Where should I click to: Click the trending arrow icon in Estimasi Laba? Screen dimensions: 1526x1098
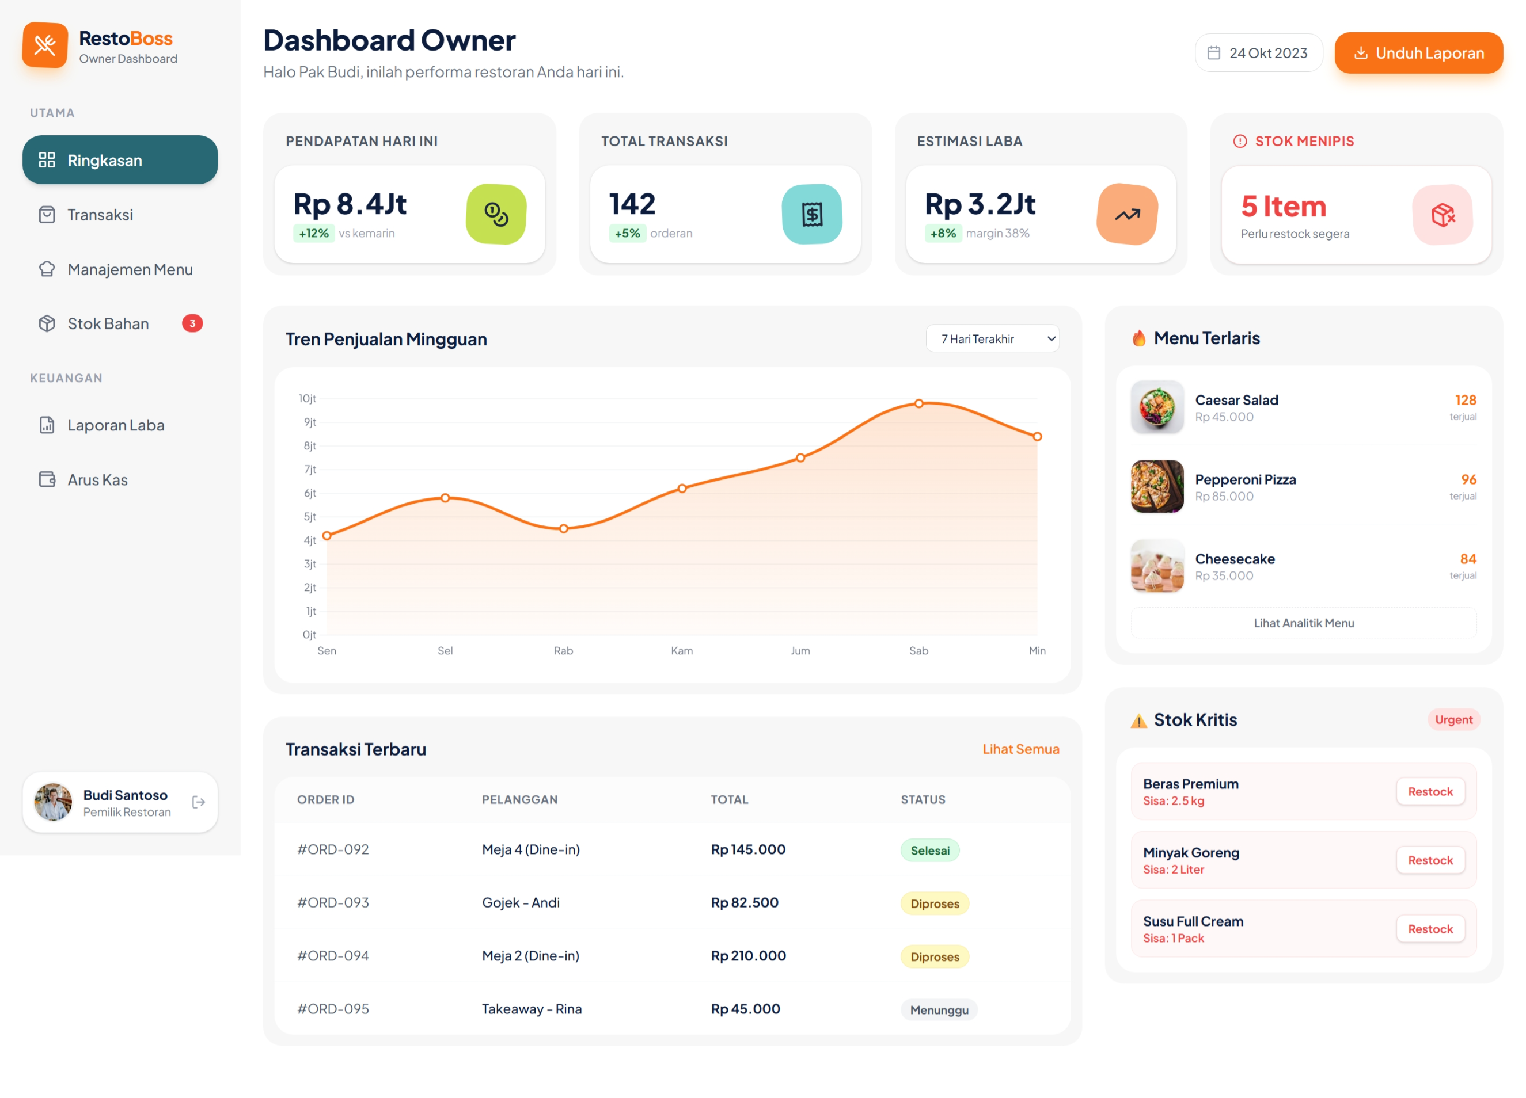point(1127,215)
